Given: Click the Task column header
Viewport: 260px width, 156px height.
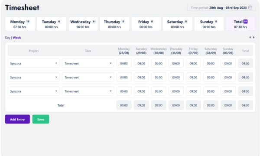Looking at the screenshot, I should click(88, 51).
